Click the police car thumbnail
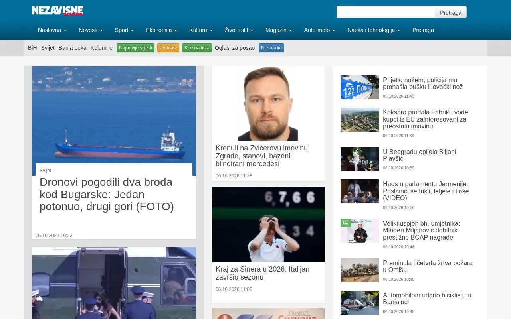511x319 pixels. pyautogui.click(x=360, y=87)
